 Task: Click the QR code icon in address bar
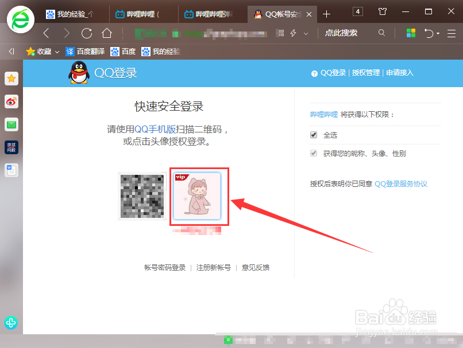(x=280, y=33)
